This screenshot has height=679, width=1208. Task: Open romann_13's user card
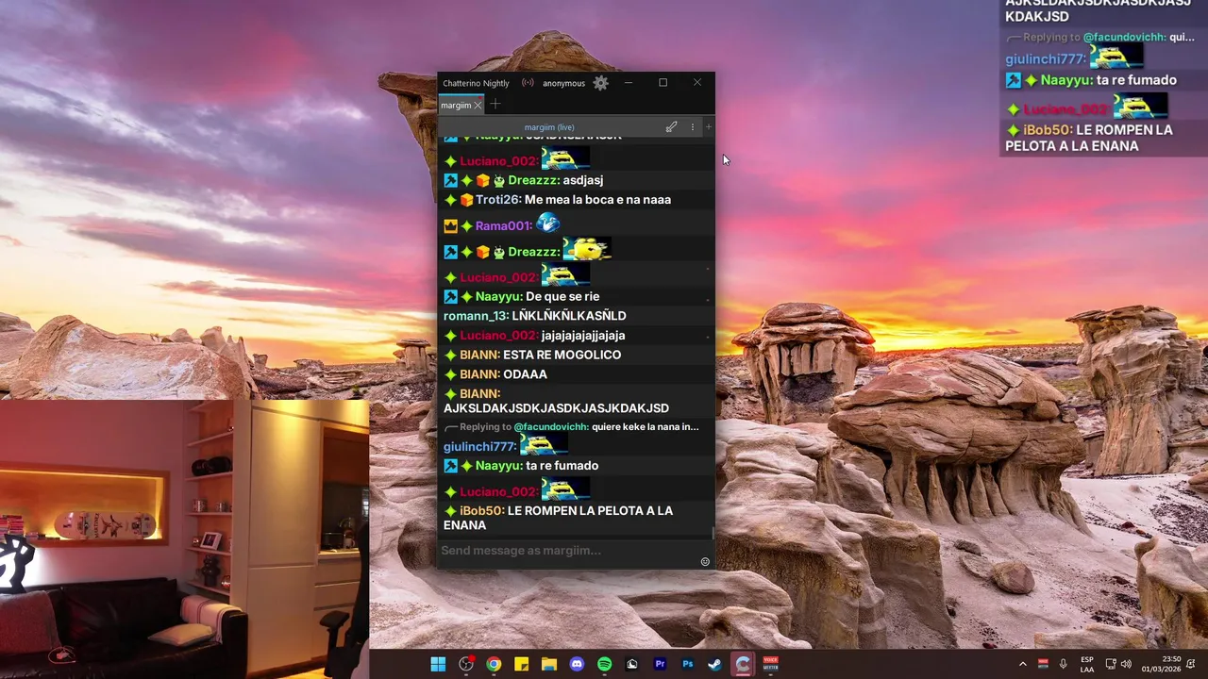tap(476, 316)
